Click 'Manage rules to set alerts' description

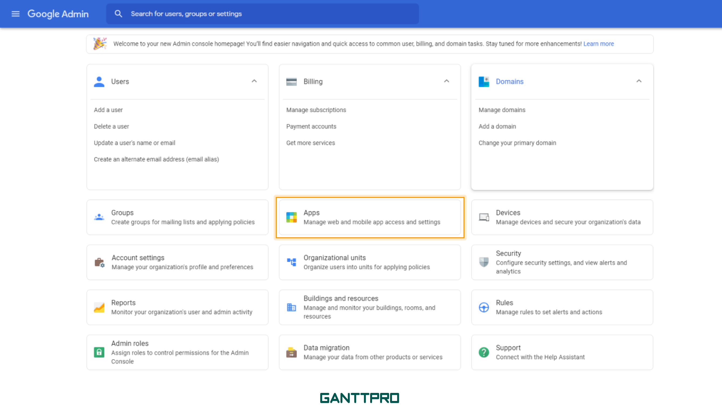[x=549, y=312]
